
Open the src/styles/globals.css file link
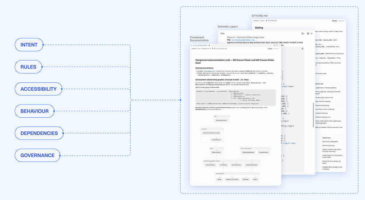pos(243,40)
